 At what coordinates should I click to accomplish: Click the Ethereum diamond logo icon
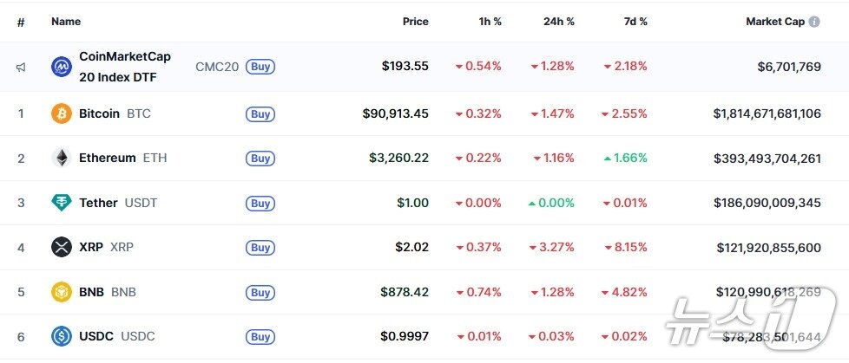pyautogui.click(x=62, y=158)
